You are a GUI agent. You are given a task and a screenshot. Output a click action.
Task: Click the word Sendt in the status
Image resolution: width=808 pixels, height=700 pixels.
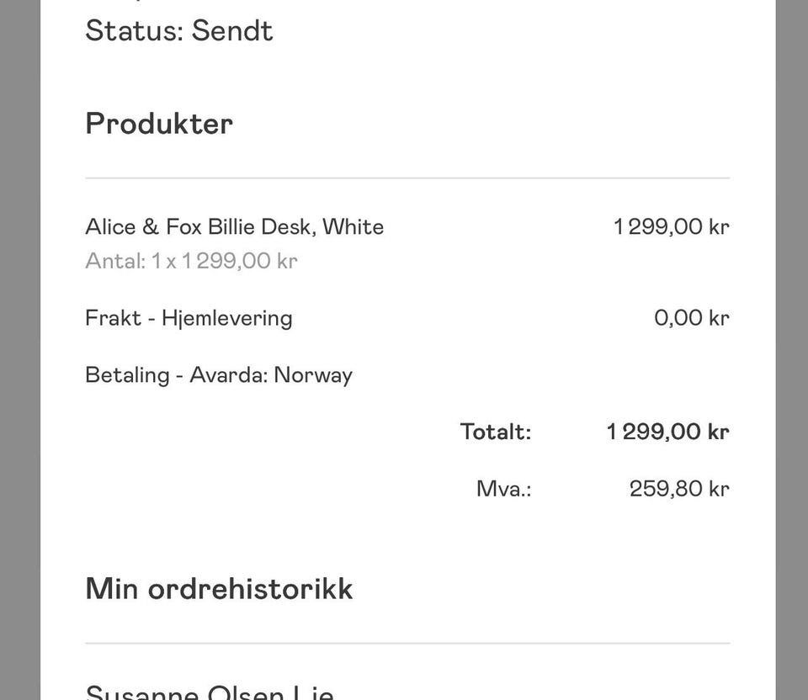(231, 31)
